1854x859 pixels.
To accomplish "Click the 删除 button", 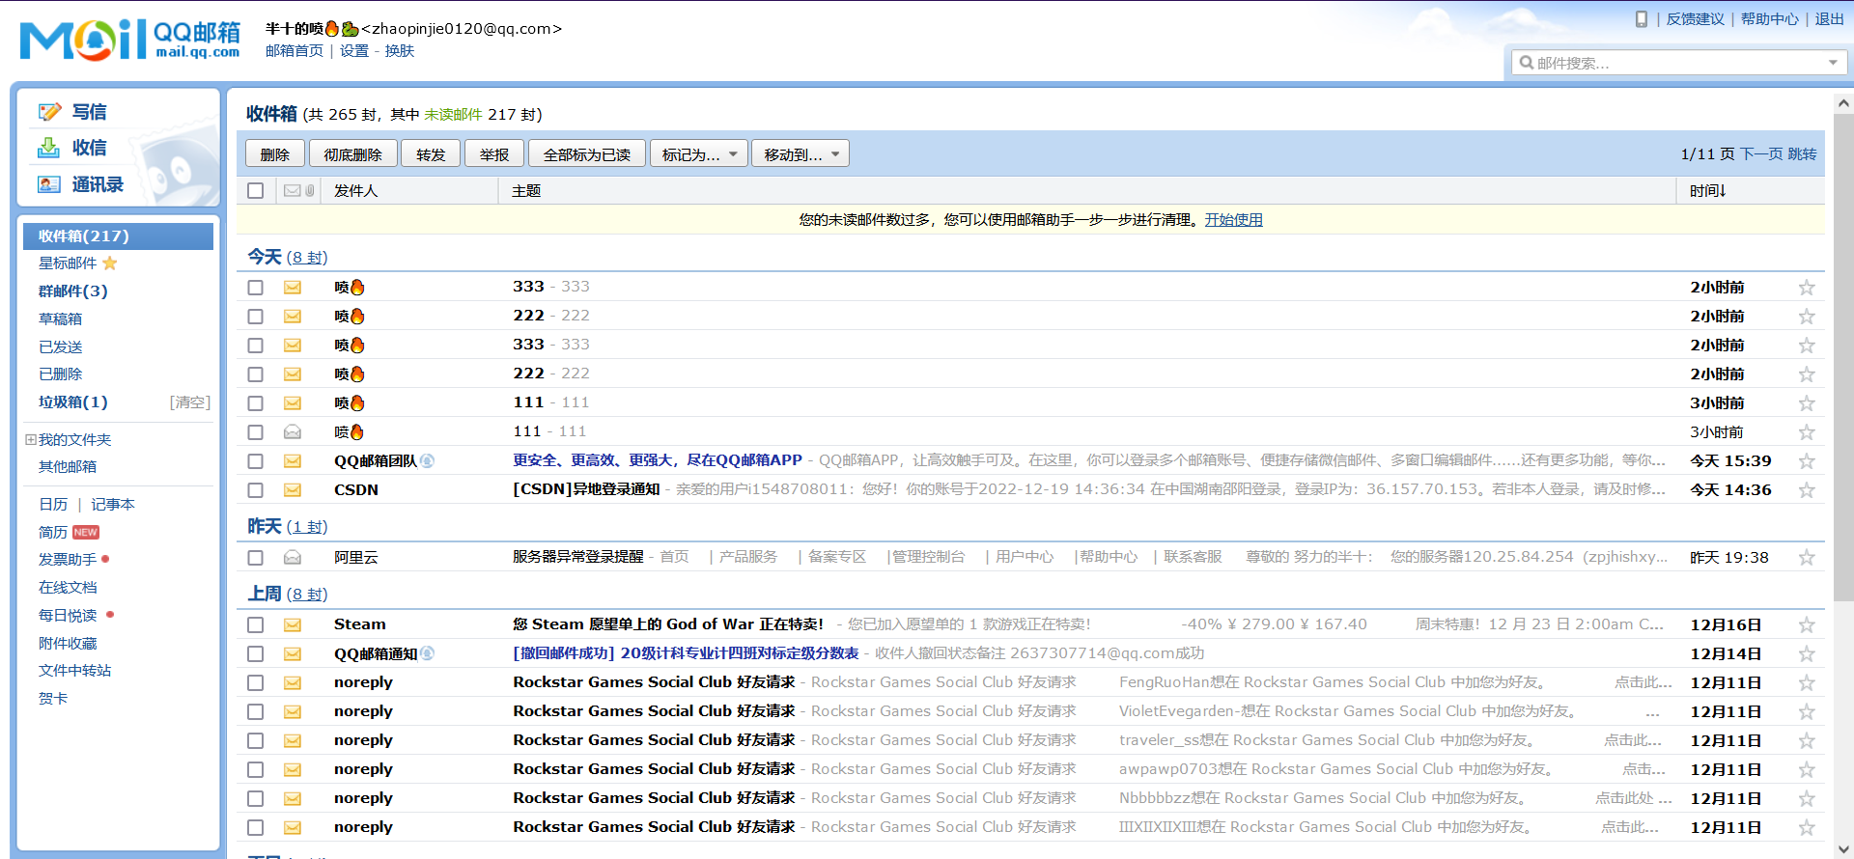I will pyautogui.click(x=275, y=153).
